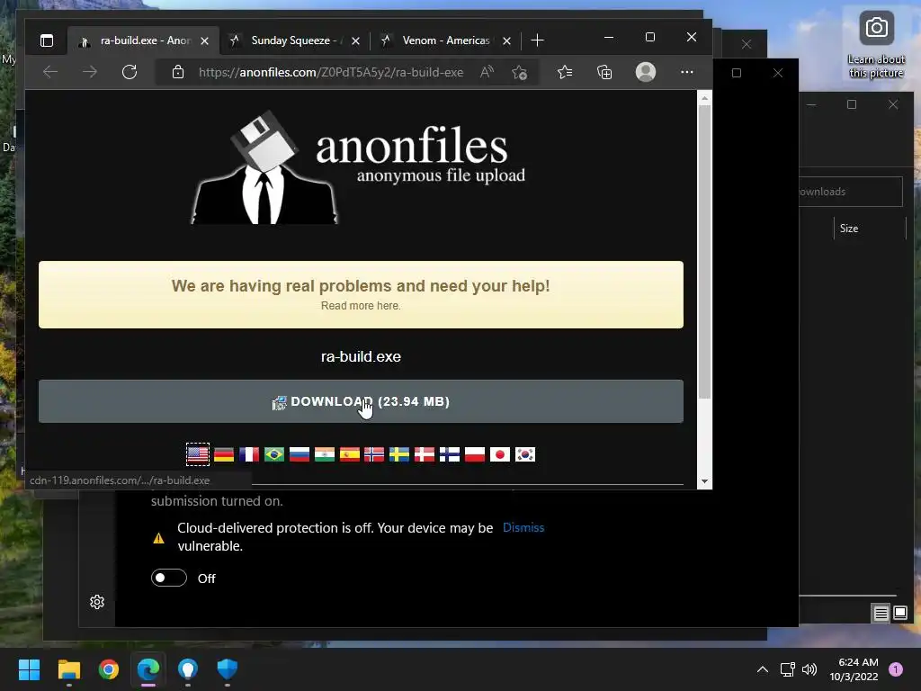This screenshot has height=691, width=921.
Task: Open volume control tray icon
Action: [809, 669]
